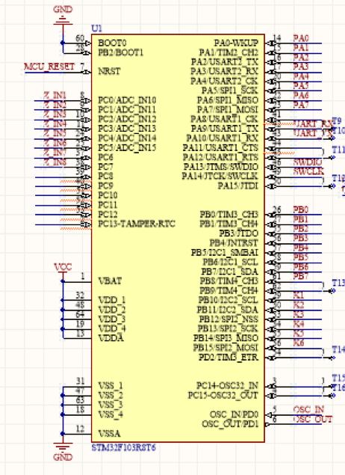Click the PA15/JTDI pin name

point(238,186)
